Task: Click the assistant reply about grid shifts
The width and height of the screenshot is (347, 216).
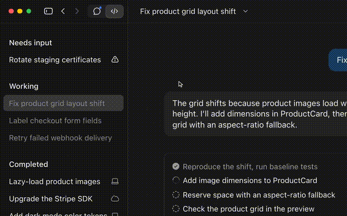Action: [256, 114]
